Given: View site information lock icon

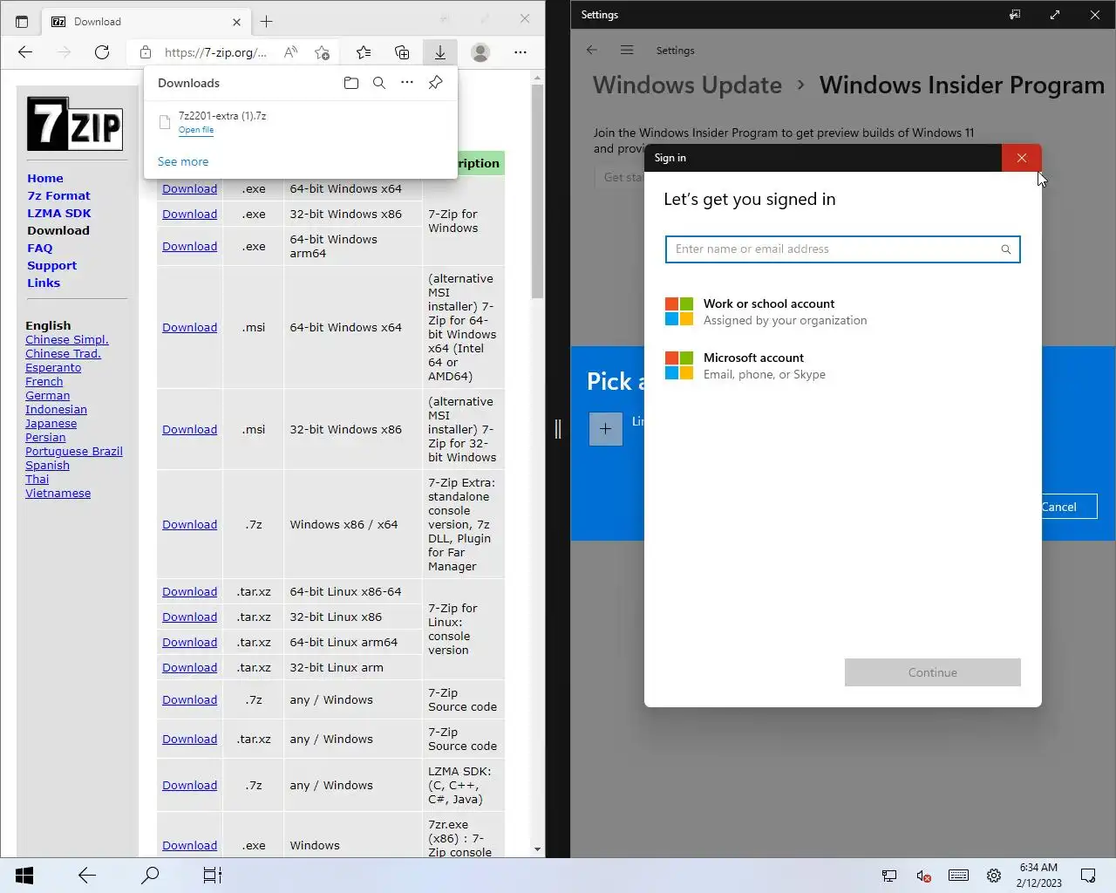Looking at the screenshot, I should click(146, 52).
